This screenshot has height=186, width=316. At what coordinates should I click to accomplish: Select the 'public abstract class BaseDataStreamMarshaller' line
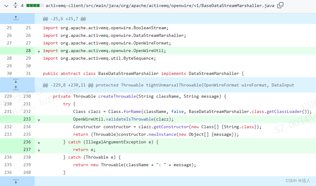tap(143, 73)
